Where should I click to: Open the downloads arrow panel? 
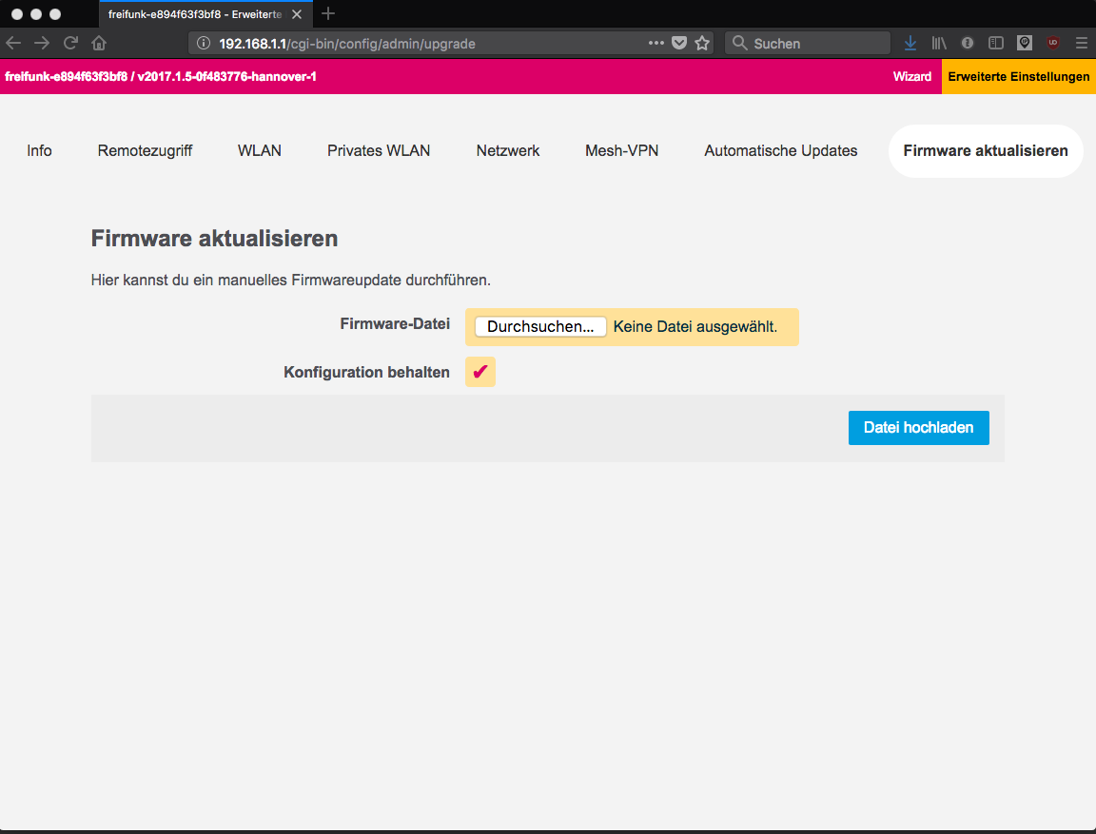910,43
